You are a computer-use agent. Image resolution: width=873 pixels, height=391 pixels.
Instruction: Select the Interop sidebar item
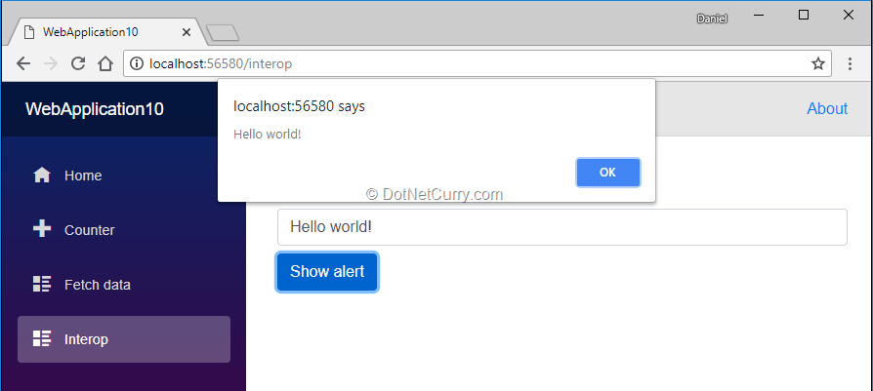pyautogui.click(x=124, y=339)
